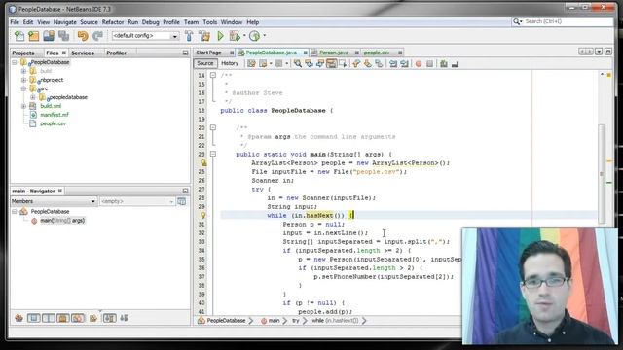Open the Refactor menu
623x350 pixels.
pyautogui.click(x=113, y=22)
